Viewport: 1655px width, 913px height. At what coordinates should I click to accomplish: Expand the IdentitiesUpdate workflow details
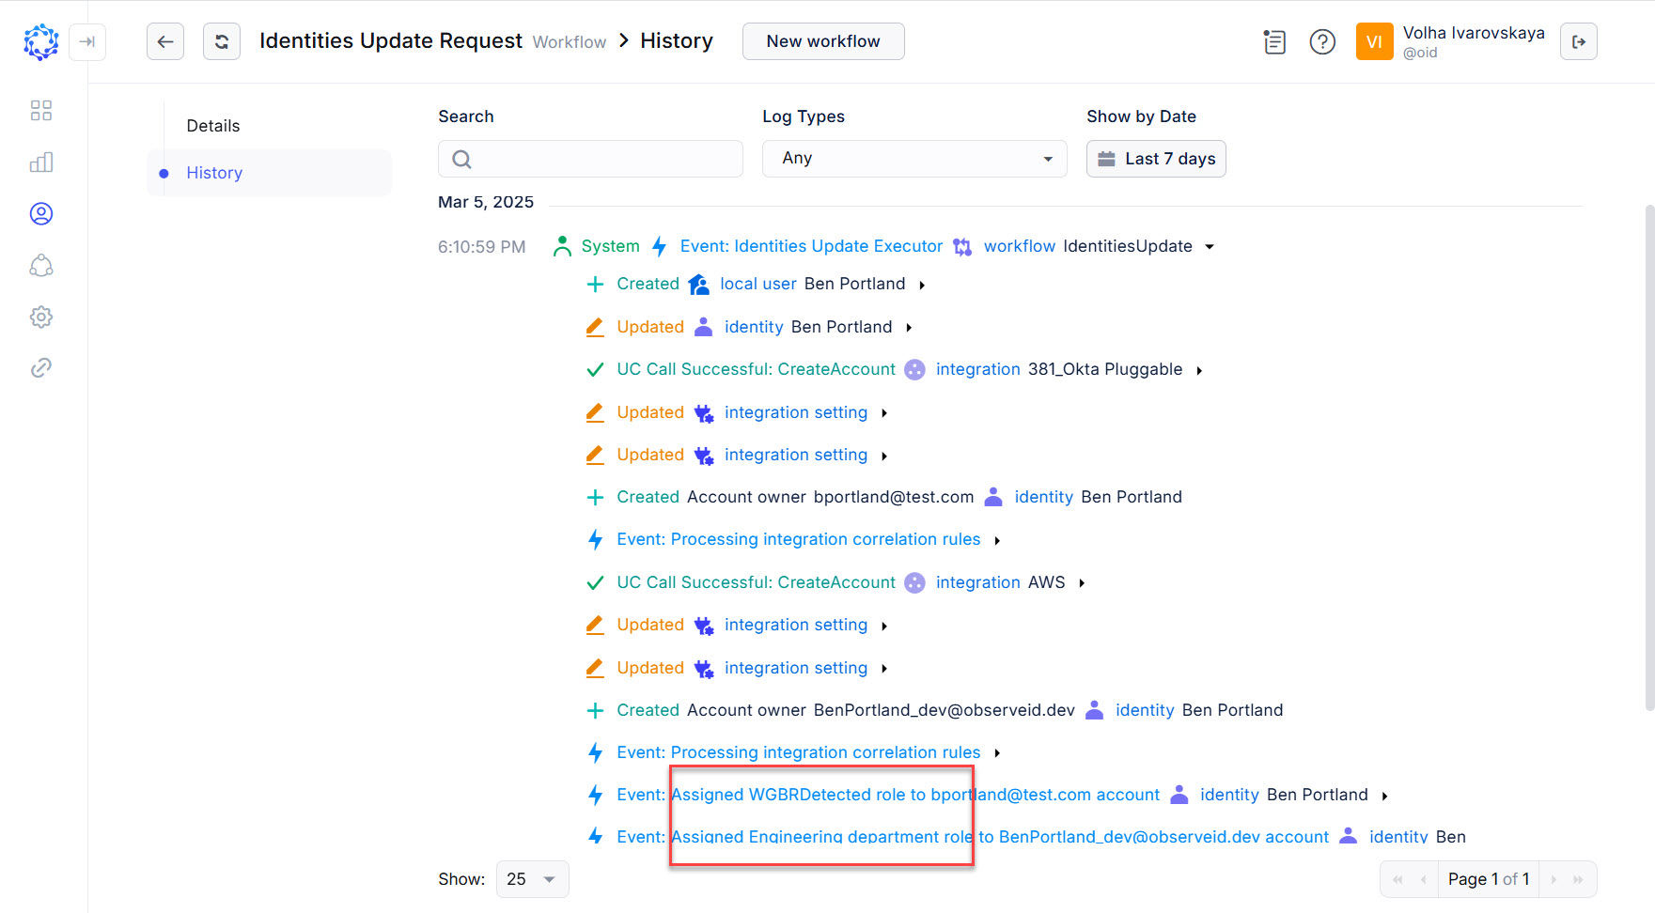tap(1210, 245)
